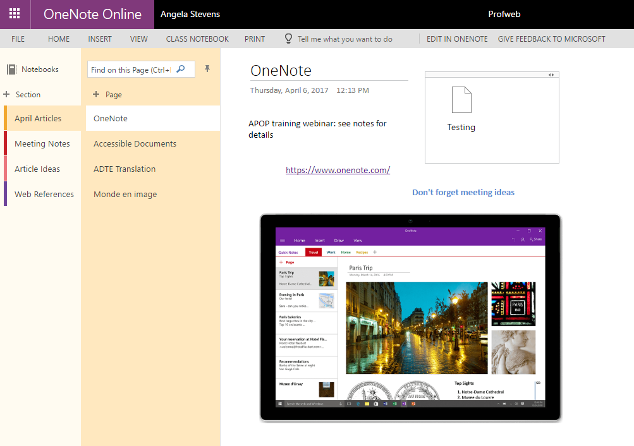634x446 pixels.
Task: Switch to the VIEW tab
Action: coord(138,39)
